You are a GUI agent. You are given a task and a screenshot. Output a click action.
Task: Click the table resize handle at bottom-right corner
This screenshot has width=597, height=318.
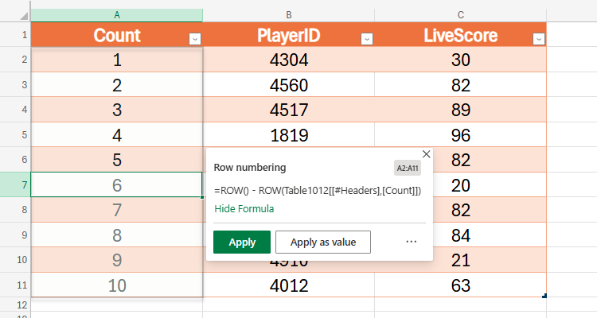point(544,296)
